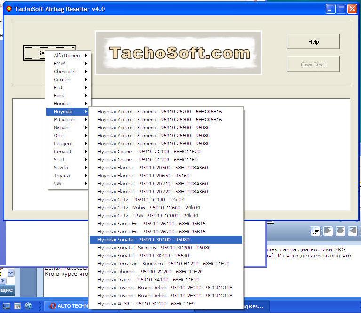
Task: Open the Fiat submenu
Action: 67,88
